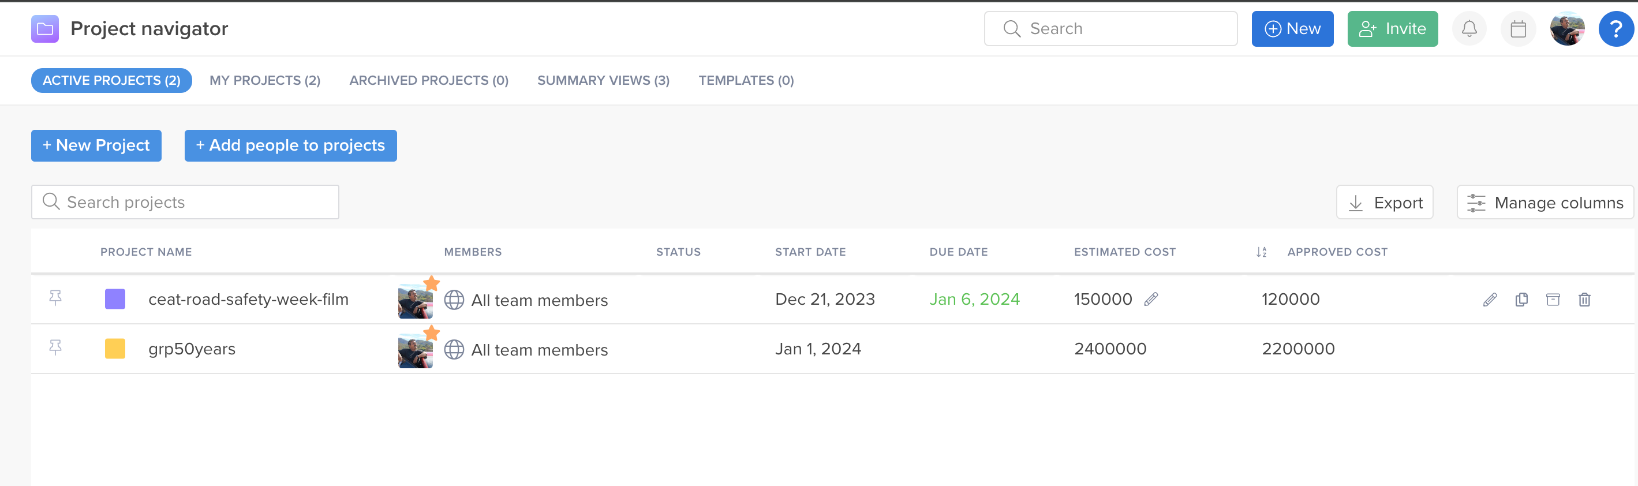1638x486 pixels.
Task: Duplicate the ceat-road-safety-week-film project
Action: 1521,300
